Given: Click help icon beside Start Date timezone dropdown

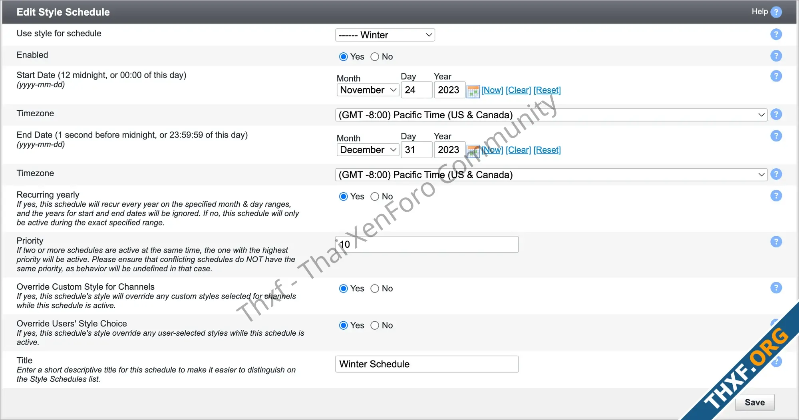Looking at the screenshot, I should pos(776,114).
